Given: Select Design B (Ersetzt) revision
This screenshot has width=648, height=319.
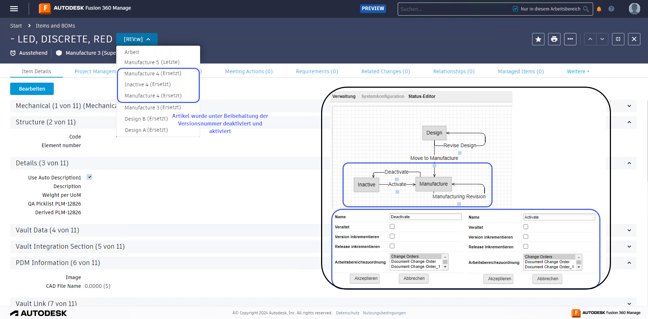Looking at the screenshot, I should (x=146, y=119).
